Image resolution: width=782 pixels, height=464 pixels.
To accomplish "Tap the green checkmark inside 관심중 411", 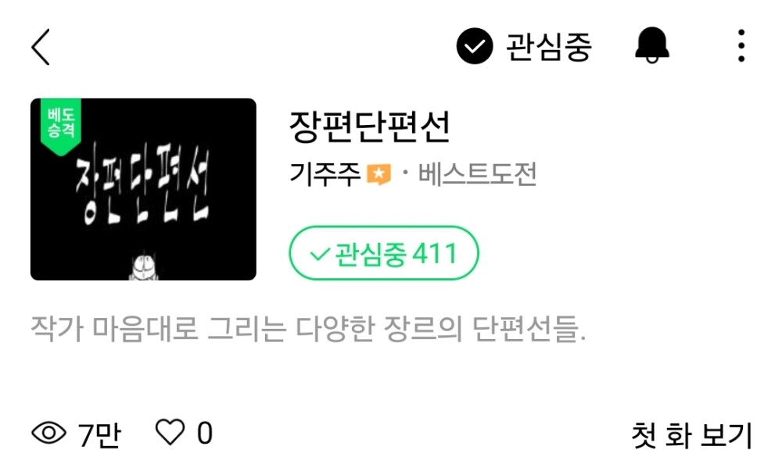I will tap(320, 254).
